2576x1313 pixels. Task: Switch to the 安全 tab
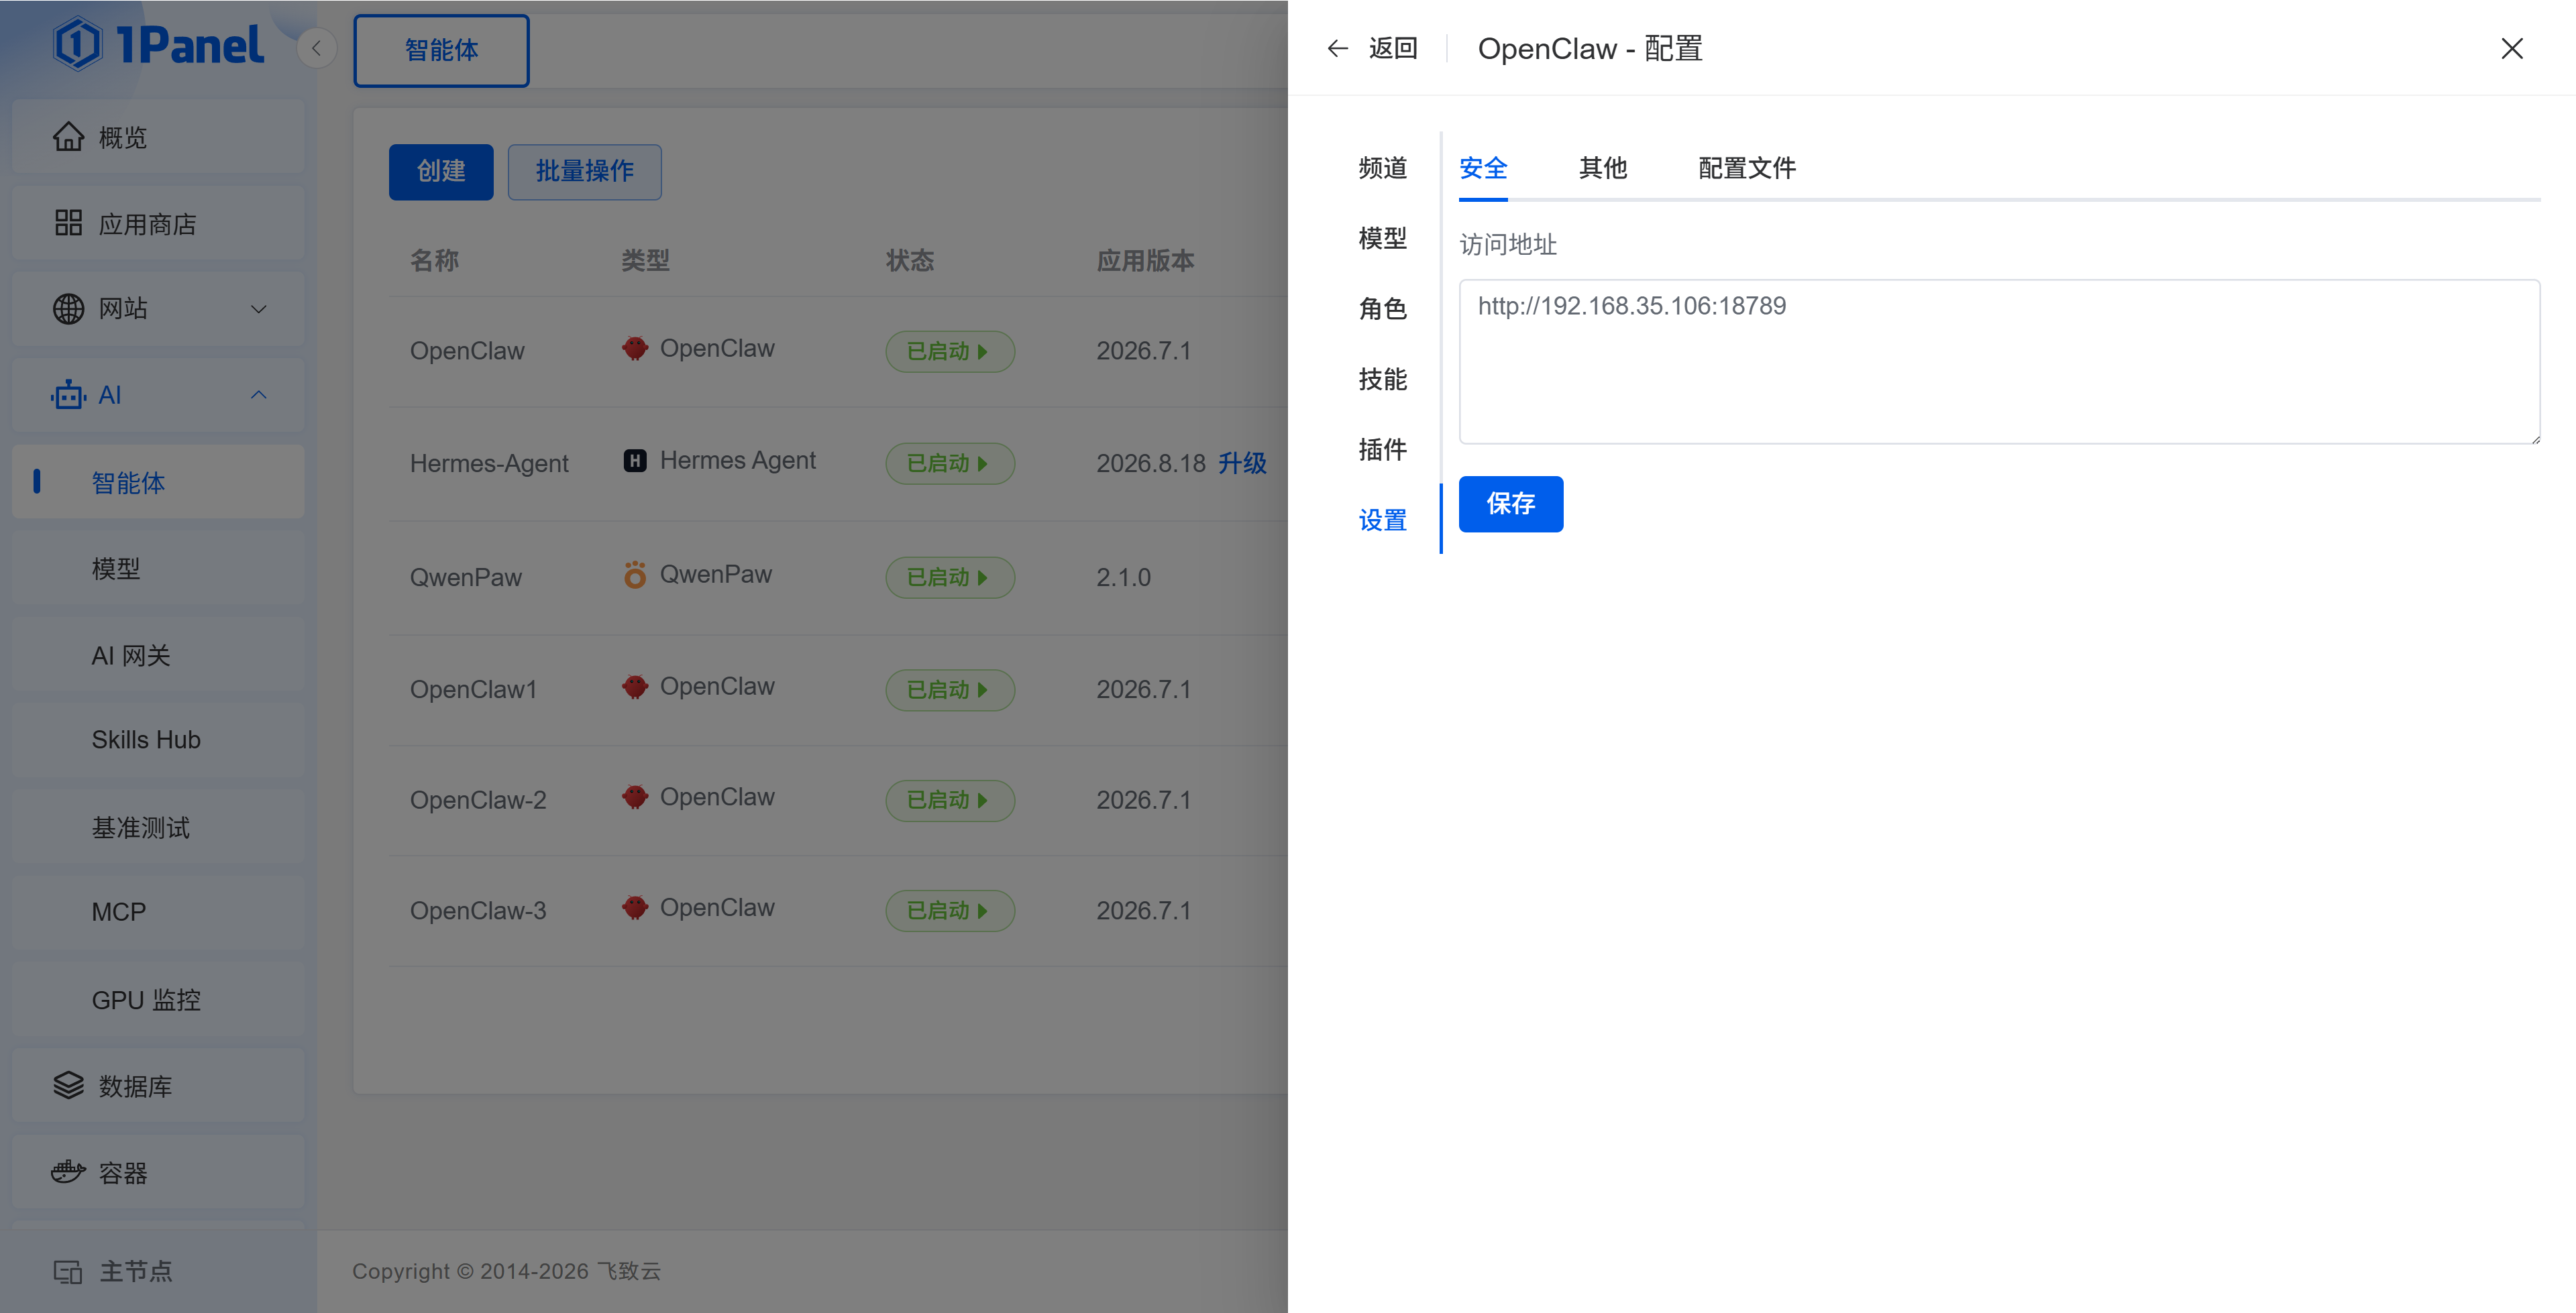click(x=1483, y=168)
